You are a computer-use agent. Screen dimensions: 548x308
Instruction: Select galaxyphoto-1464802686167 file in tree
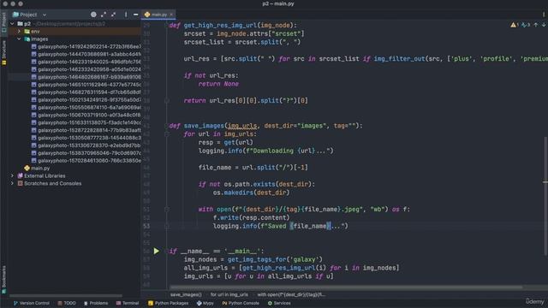click(x=89, y=77)
